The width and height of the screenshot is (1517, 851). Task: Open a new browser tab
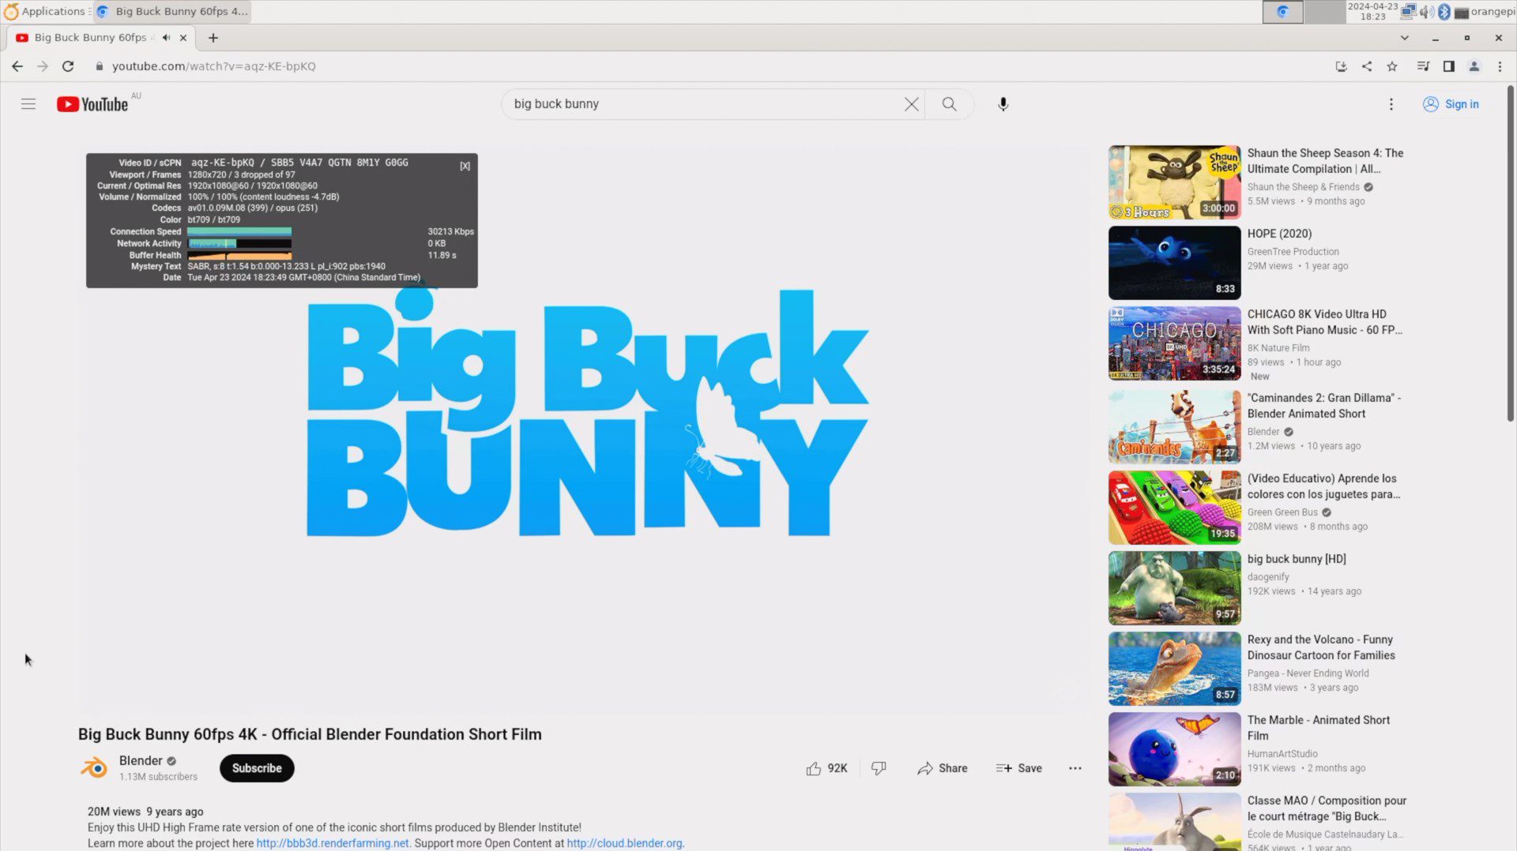pyautogui.click(x=213, y=38)
